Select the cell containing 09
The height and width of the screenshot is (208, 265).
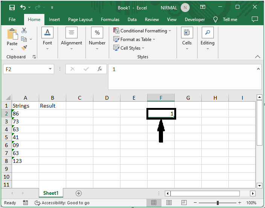coord(25,145)
